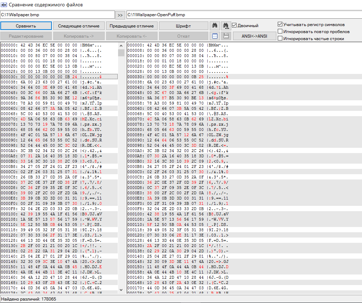362x303 pixels.
Task: Go to Предыдущее отличие
Action: click(x=131, y=26)
